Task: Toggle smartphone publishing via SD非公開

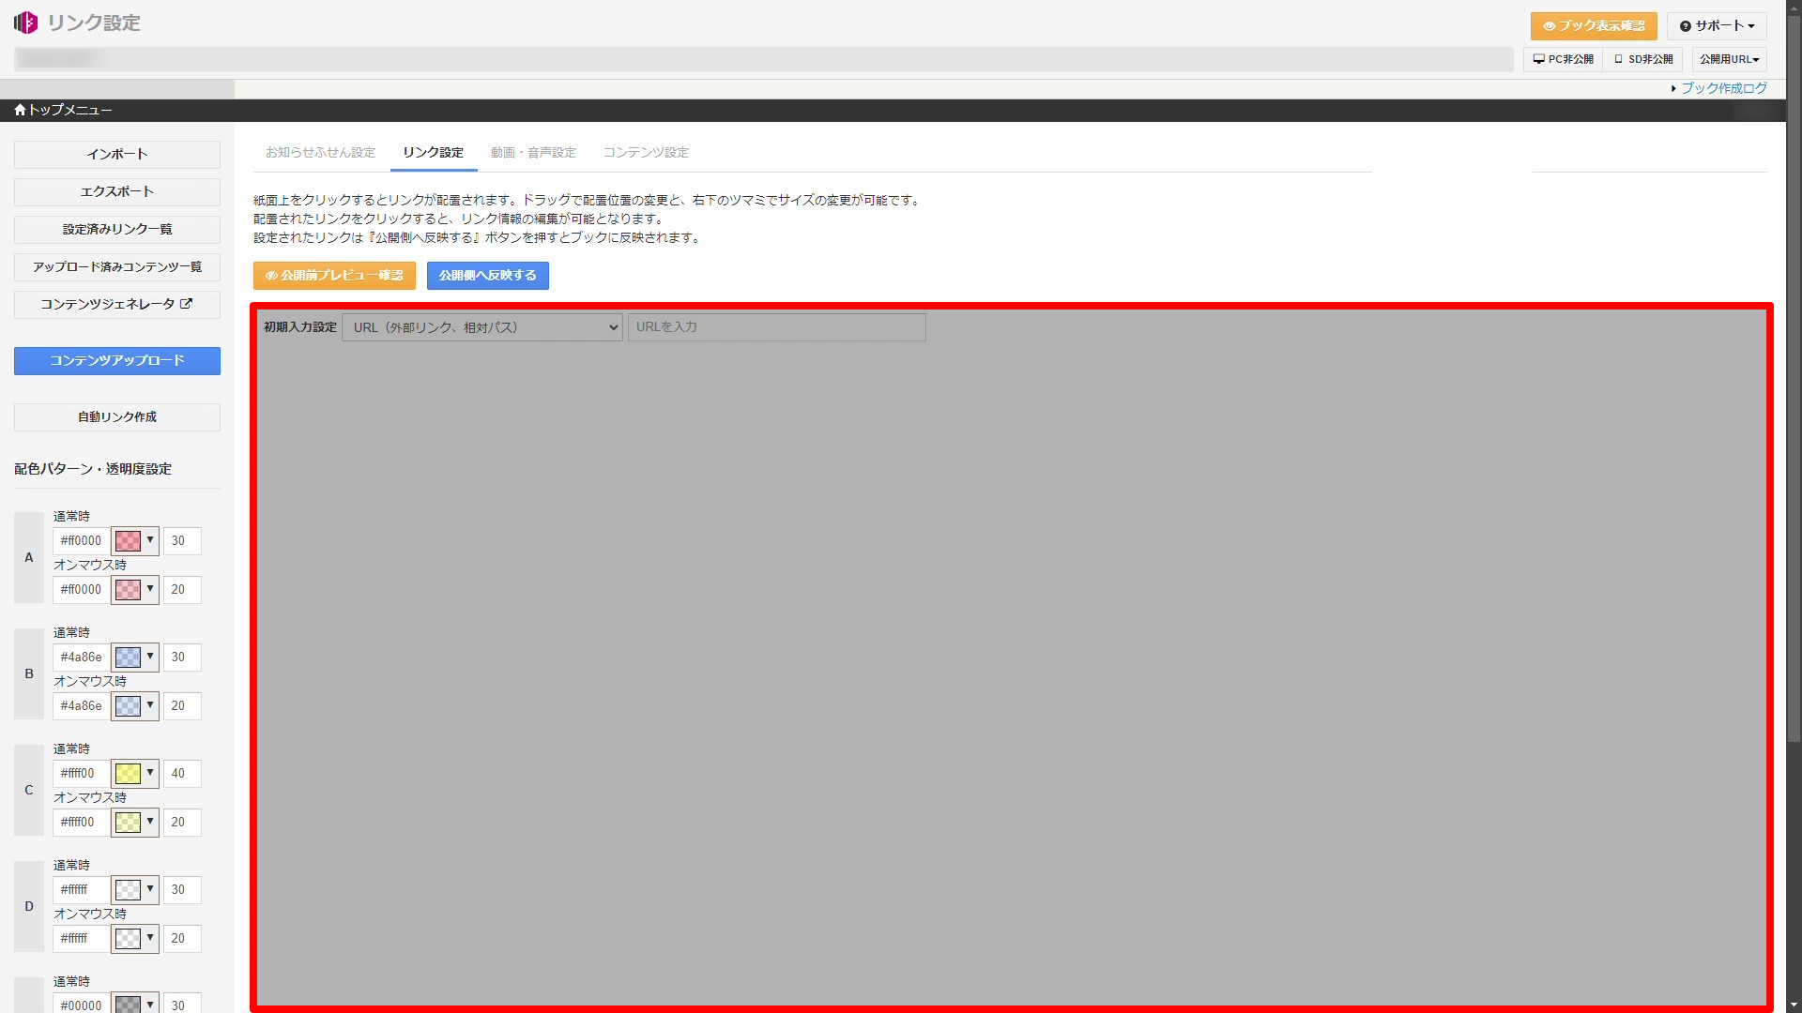Action: tap(1642, 59)
